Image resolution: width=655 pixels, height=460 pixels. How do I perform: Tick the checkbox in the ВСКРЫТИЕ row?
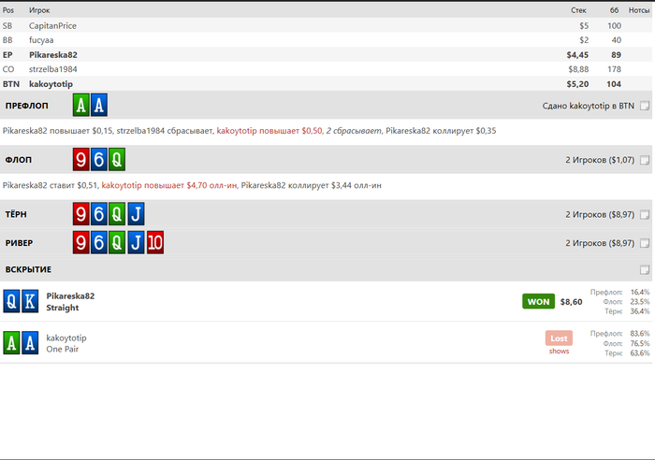[x=645, y=269]
